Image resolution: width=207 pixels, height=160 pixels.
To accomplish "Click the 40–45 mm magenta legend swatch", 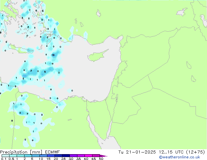I will point(88,156).
